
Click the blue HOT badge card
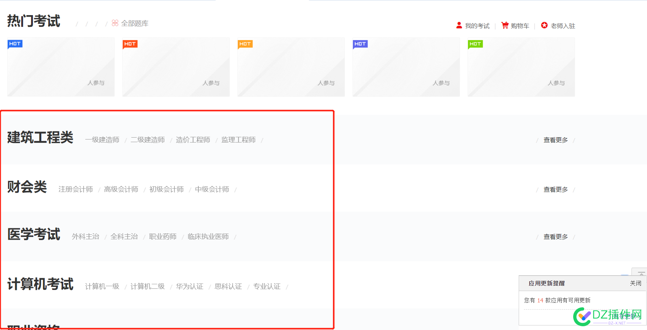point(61,67)
